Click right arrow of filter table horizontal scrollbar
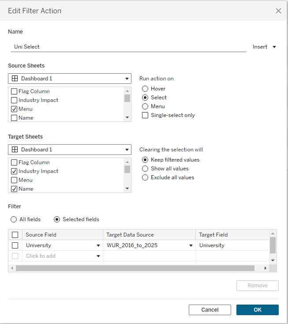288x324 pixels. [x=266, y=268]
